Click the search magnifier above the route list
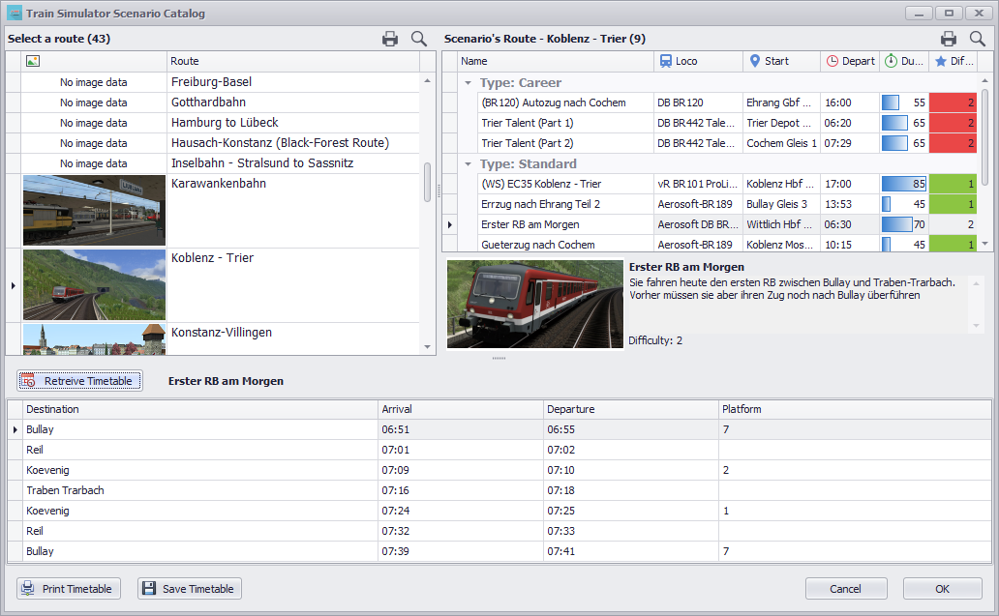This screenshot has height=616, width=999. (x=419, y=39)
